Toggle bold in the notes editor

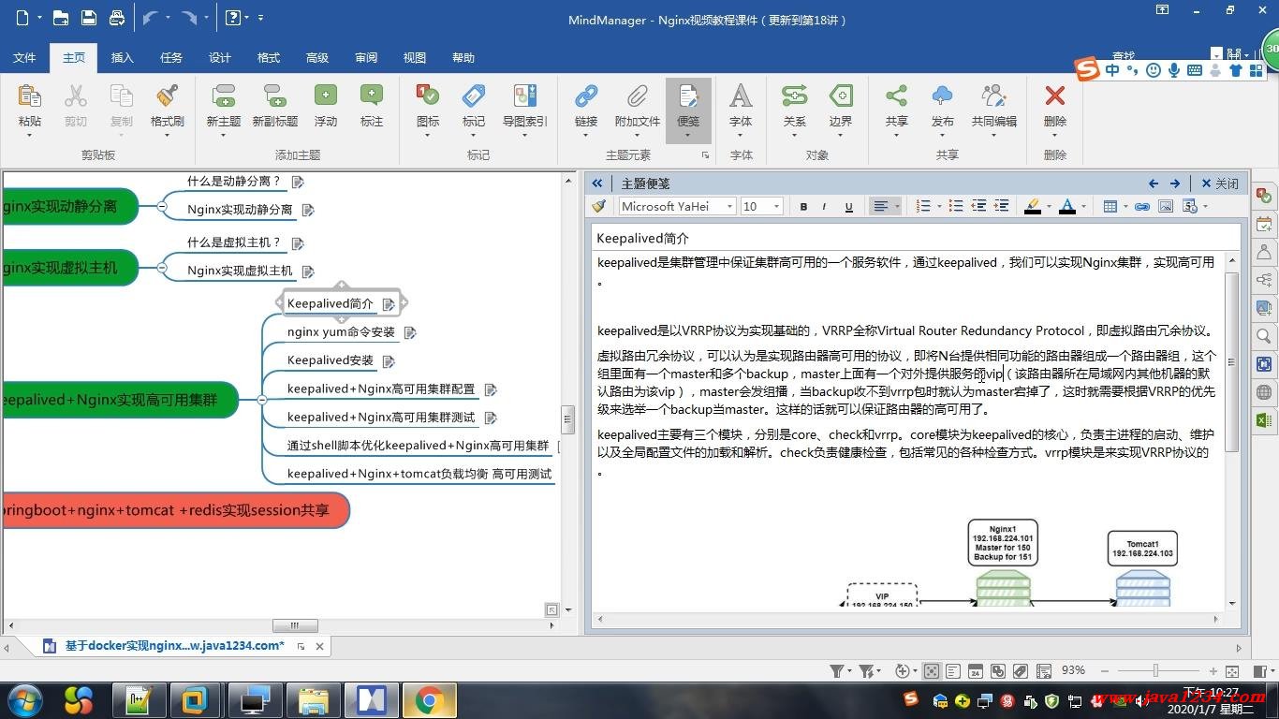(803, 207)
